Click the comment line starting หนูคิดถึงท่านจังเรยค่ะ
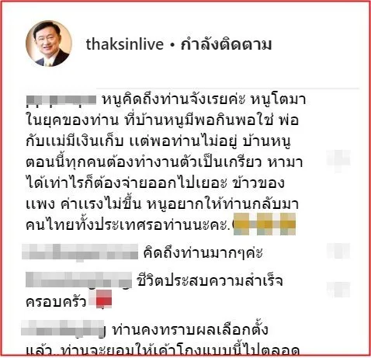 pyautogui.click(x=204, y=99)
